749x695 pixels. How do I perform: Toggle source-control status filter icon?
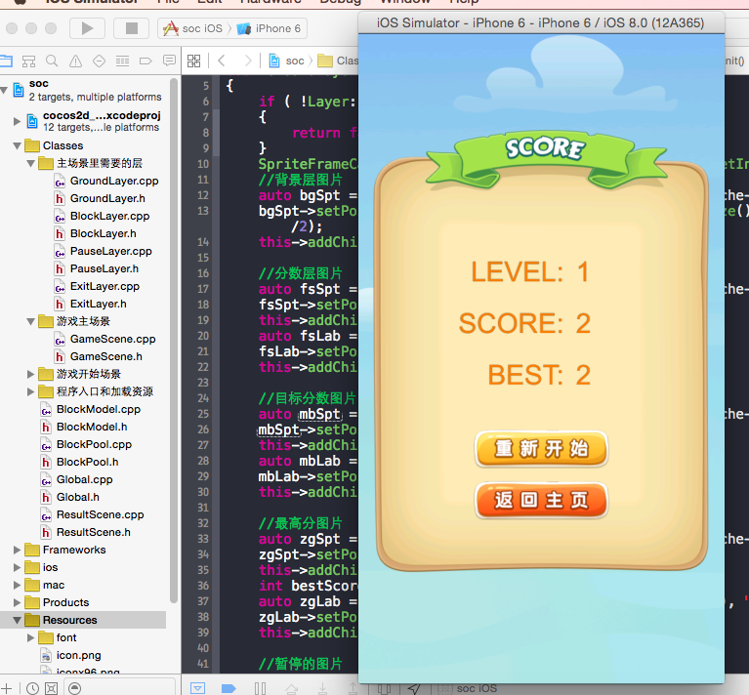pos(51,688)
